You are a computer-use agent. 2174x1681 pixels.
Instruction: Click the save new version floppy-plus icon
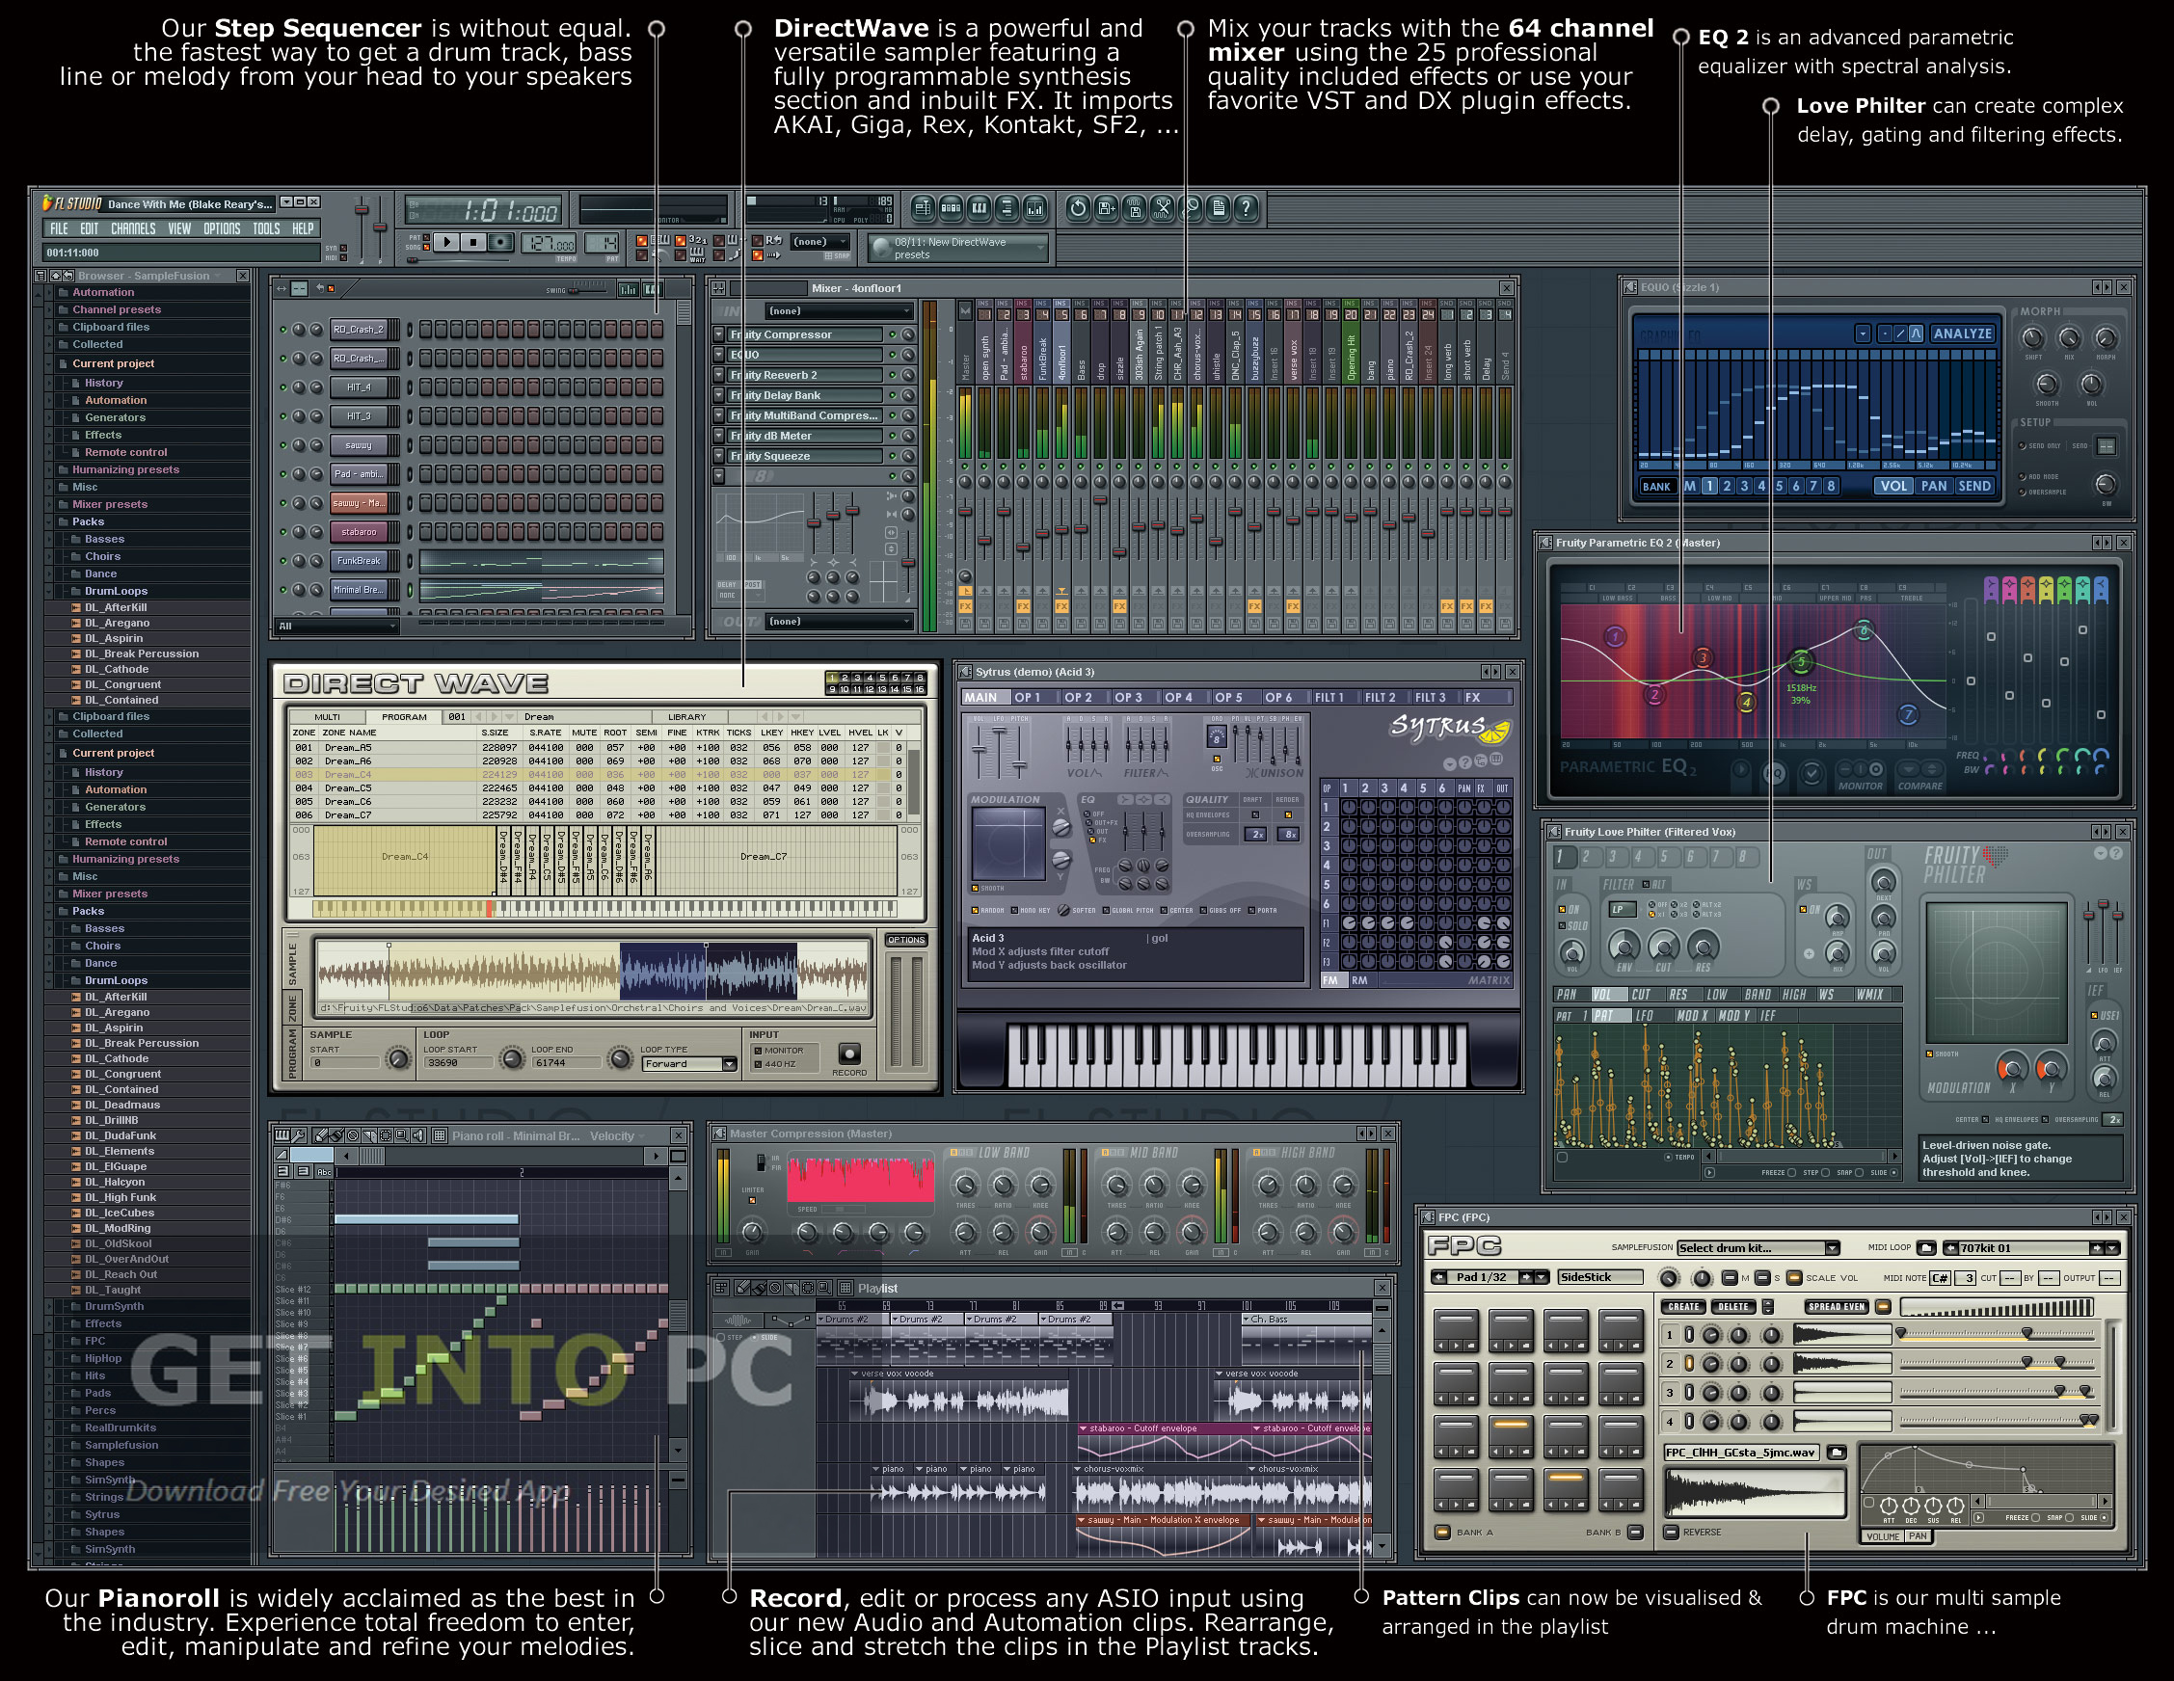(1106, 208)
